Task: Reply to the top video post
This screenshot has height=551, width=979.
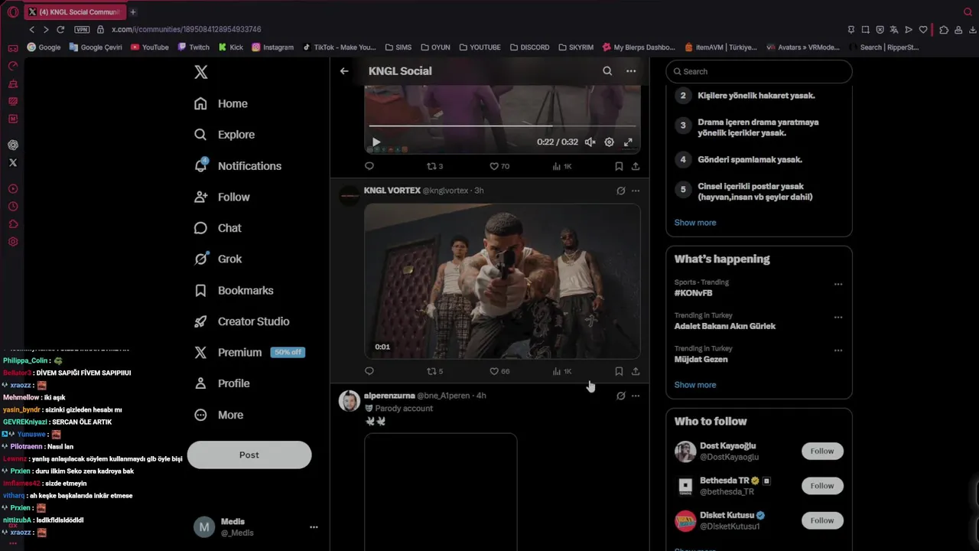Action: click(369, 166)
